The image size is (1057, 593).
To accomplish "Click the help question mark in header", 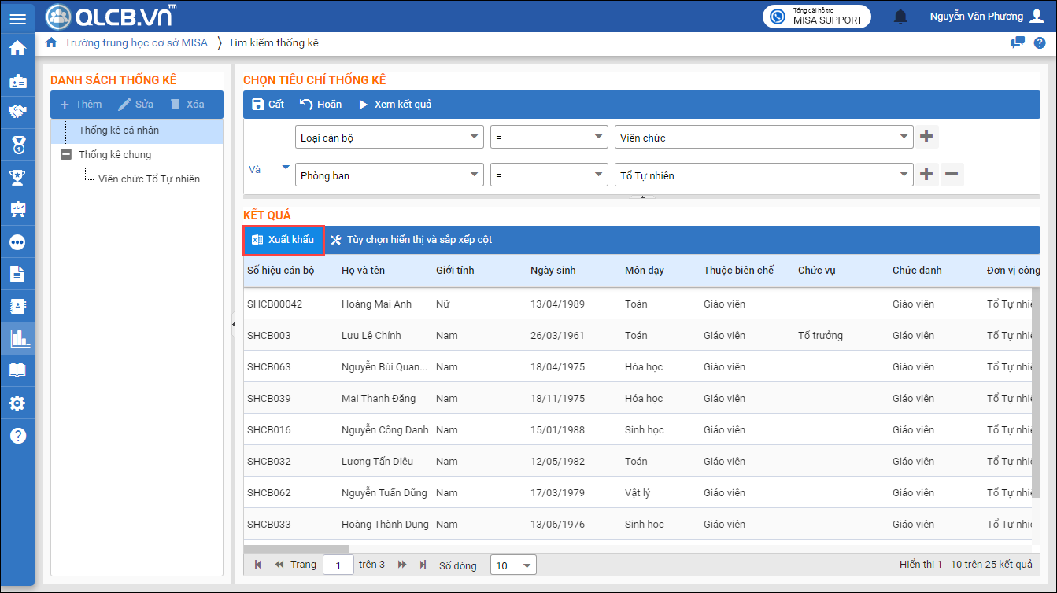I will 1040,42.
